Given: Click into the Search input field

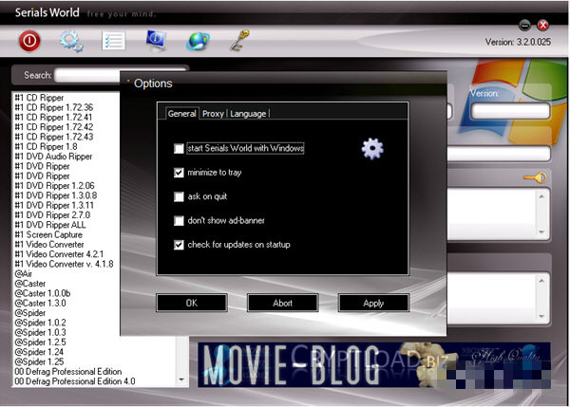Looking at the screenshot, I should [87, 75].
